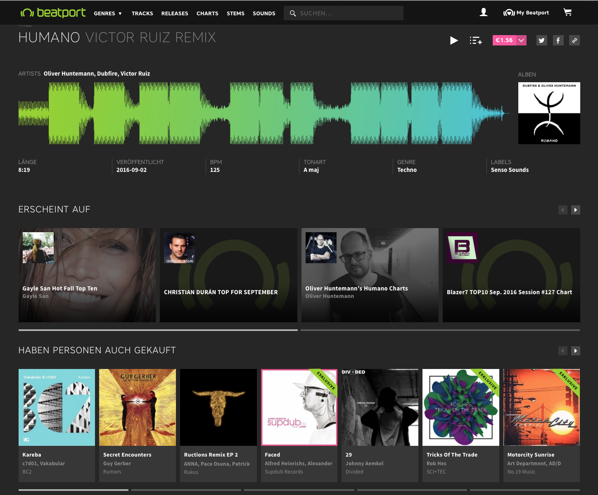Open artist Dubfire
Screen dimensions: 598x495
point(107,74)
